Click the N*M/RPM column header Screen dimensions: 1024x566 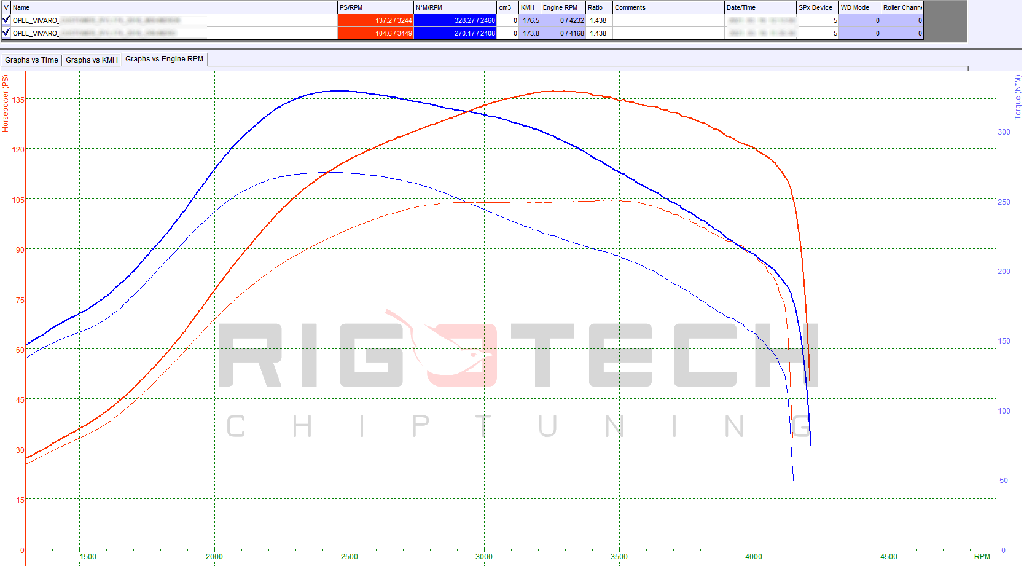(x=455, y=7)
